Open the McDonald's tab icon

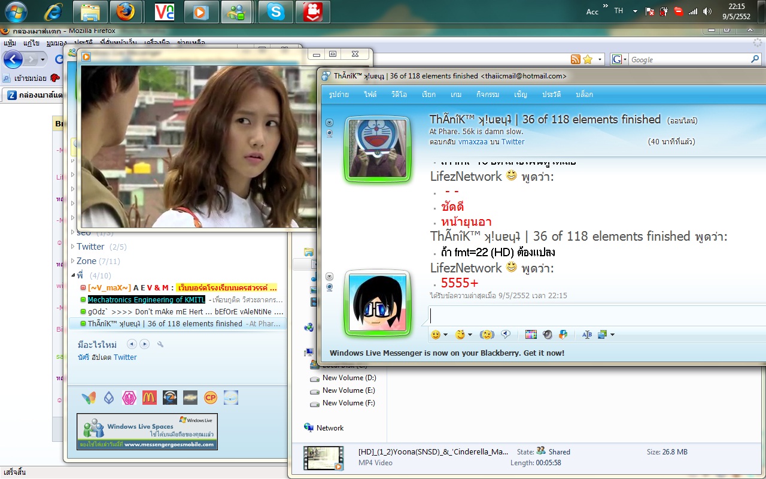click(149, 397)
